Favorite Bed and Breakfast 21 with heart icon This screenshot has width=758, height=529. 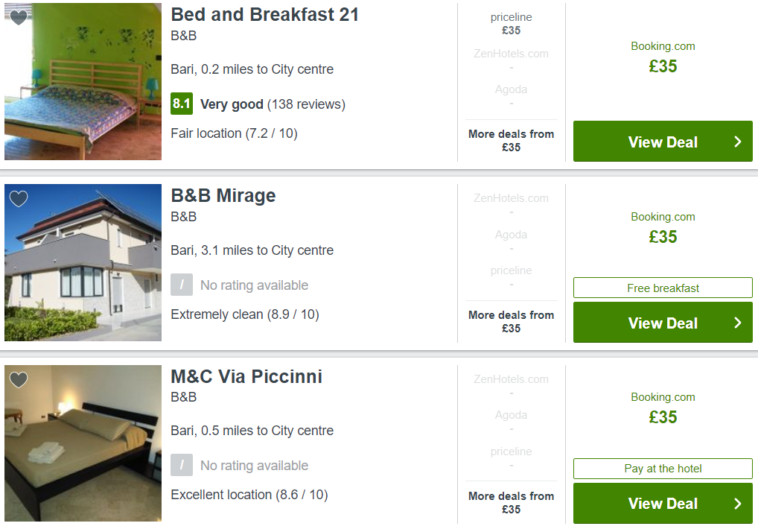(19, 17)
